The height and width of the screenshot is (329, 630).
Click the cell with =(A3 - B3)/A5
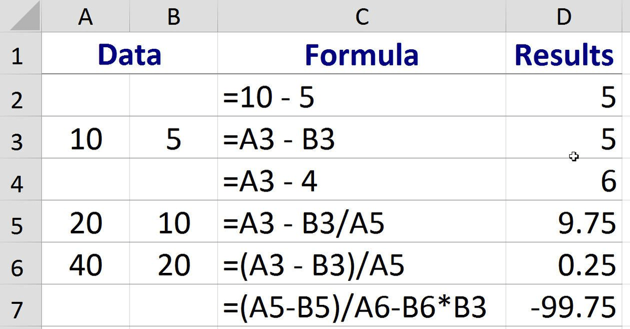[x=362, y=266]
